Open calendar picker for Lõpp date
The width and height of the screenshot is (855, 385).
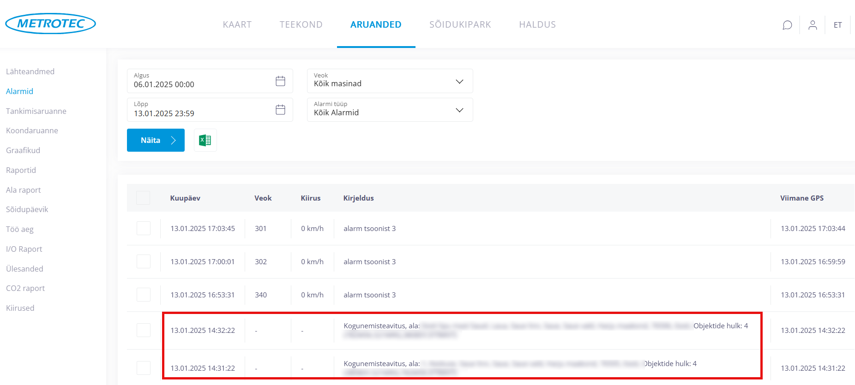(x=280, y=110)
